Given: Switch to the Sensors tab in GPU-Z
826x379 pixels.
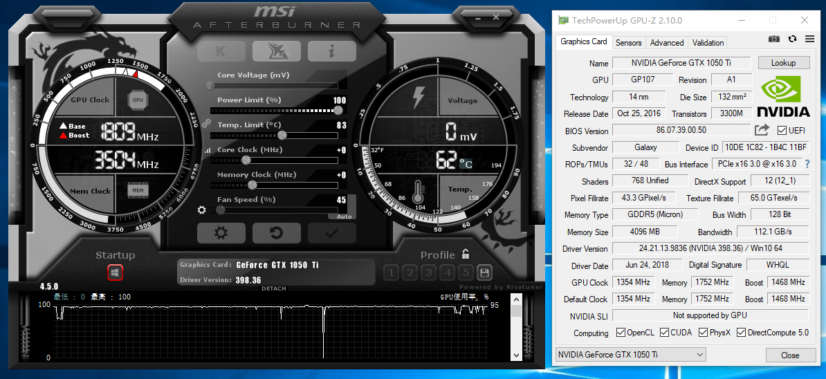Looking at the screenshot, I should 628,43.
